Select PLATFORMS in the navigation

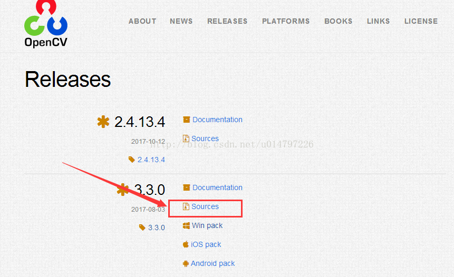[286, 21]
